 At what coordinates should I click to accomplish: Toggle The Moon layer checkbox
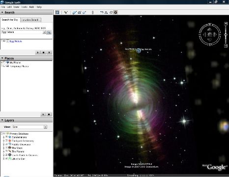[6, 147]
